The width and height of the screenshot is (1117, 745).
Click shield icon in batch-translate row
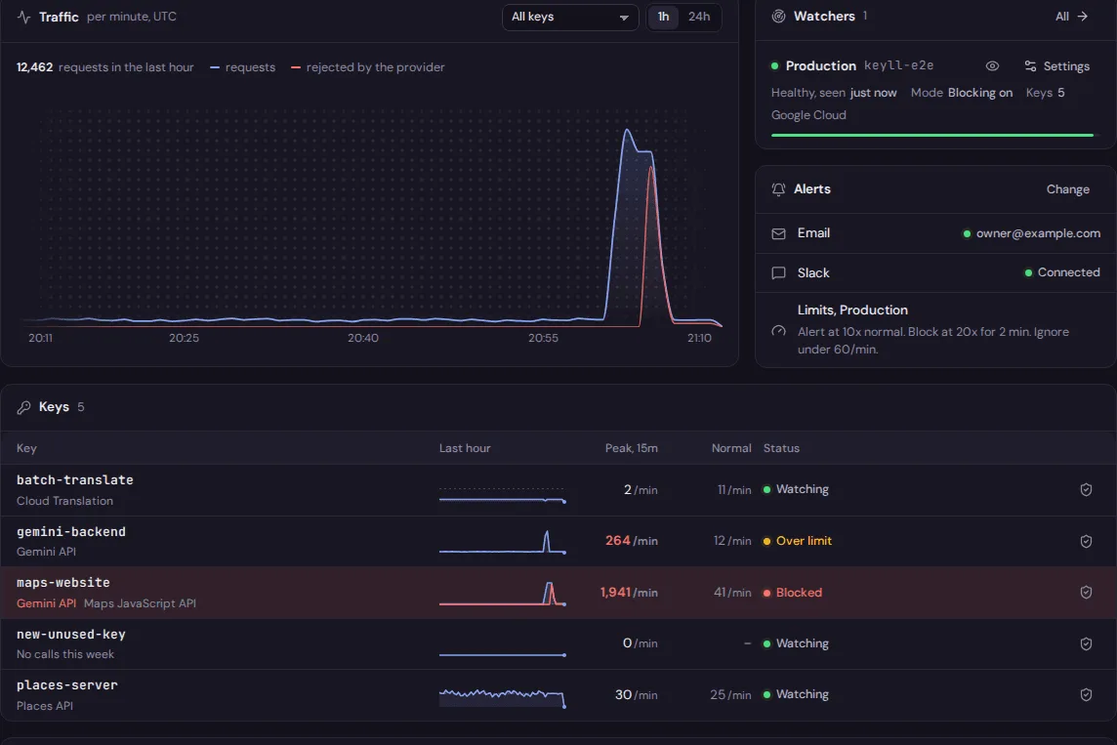click(1086, 489)
